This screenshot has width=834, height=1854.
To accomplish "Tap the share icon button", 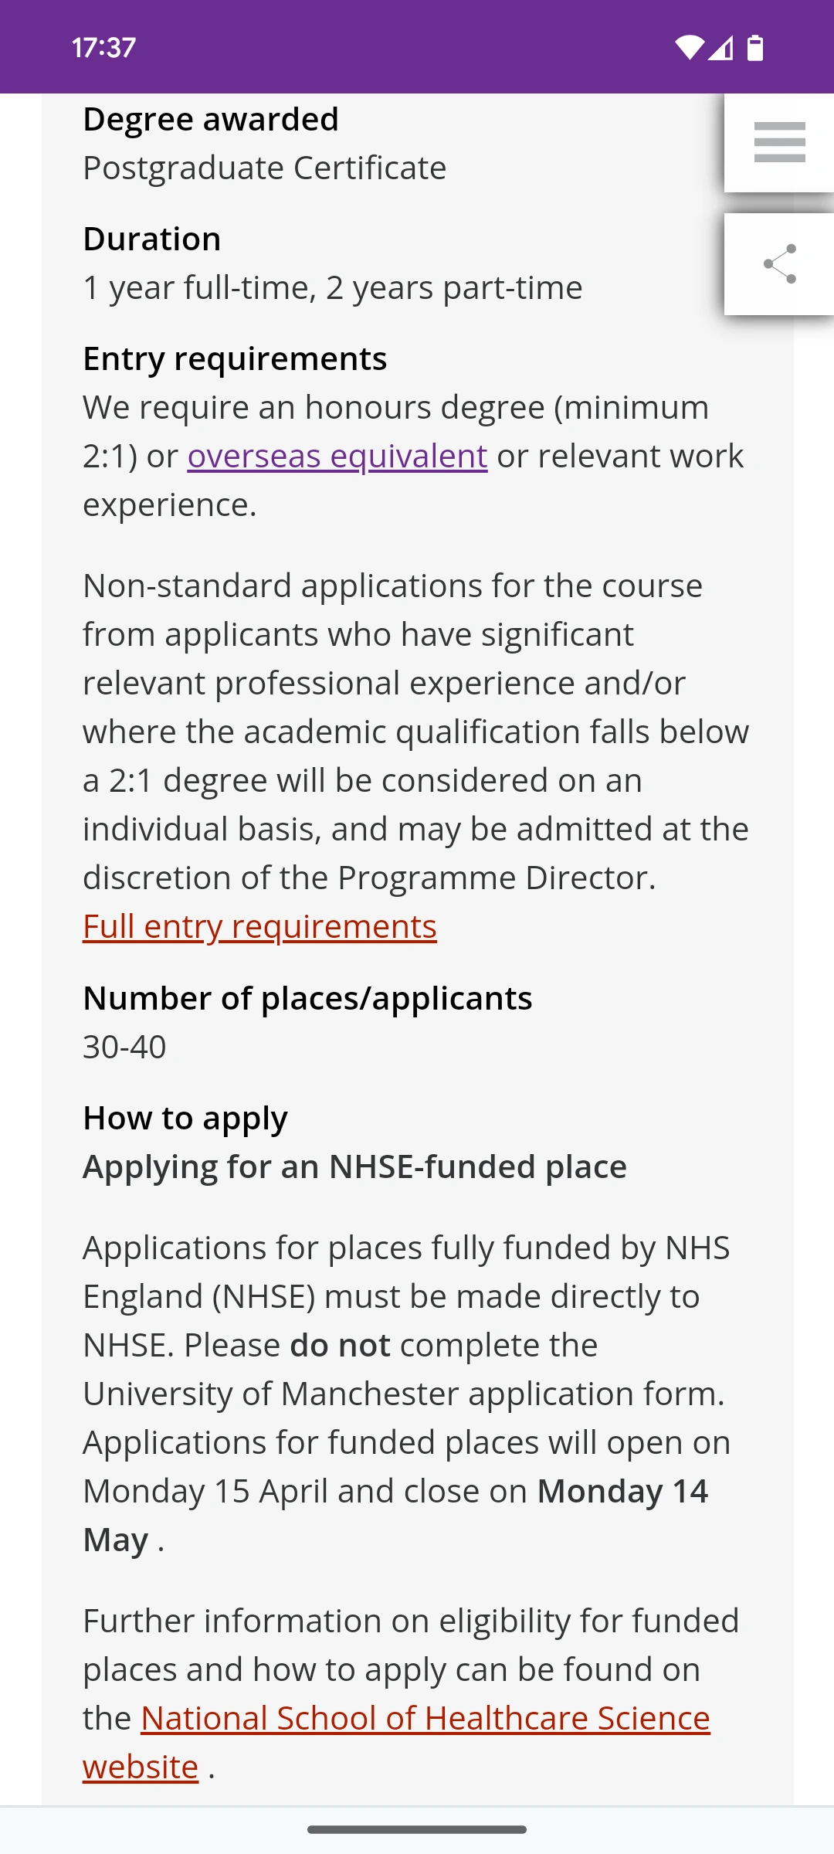I will coord(779,264).
